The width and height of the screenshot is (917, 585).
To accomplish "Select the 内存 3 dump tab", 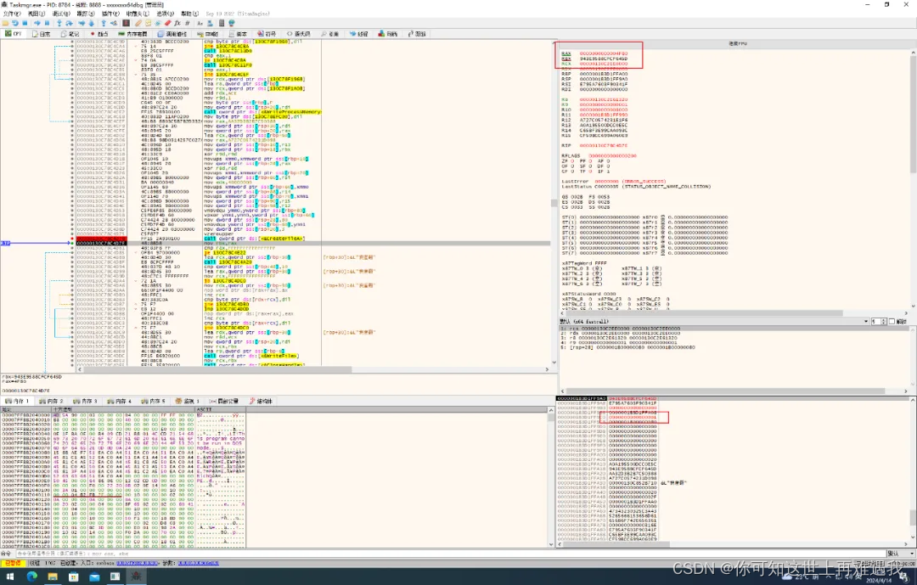I will [x=85, y=402].
